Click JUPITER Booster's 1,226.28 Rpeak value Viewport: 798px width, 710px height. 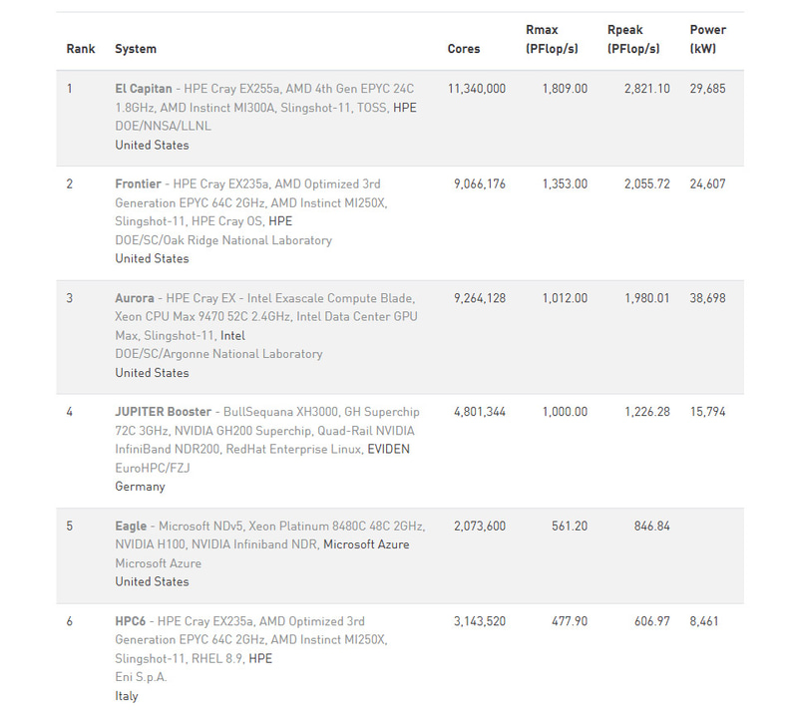pyautogui.click(x=646, y=412)
